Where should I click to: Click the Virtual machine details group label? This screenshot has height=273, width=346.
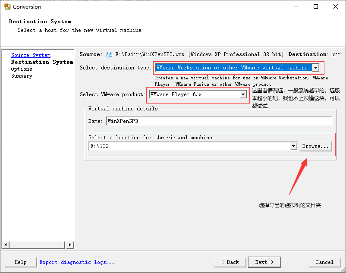tap(123, 109)
